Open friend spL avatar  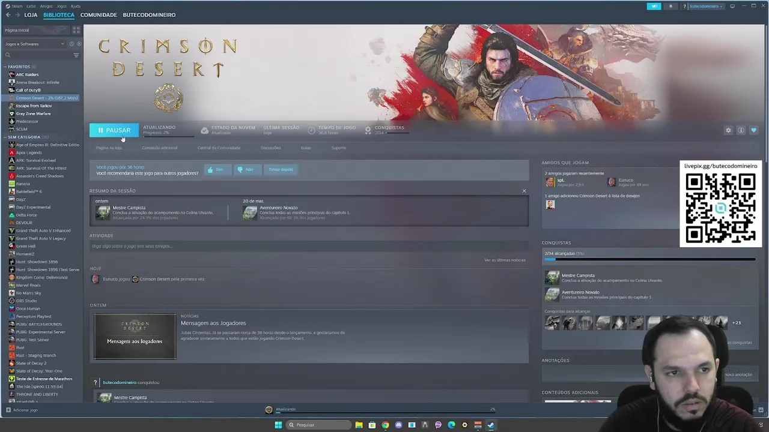tap(550, 182)
